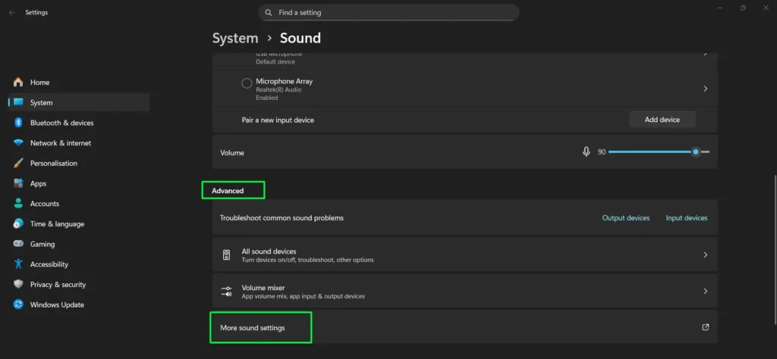Expand Microphone Array device details chevron
This screenshot has height=359, width=777.
[x=705, y=89]
